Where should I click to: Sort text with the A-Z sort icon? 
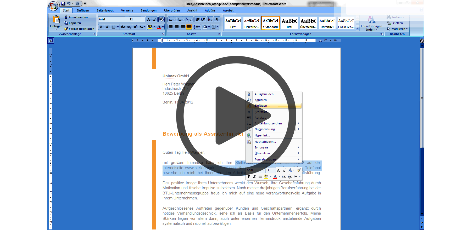click(210, 19)
